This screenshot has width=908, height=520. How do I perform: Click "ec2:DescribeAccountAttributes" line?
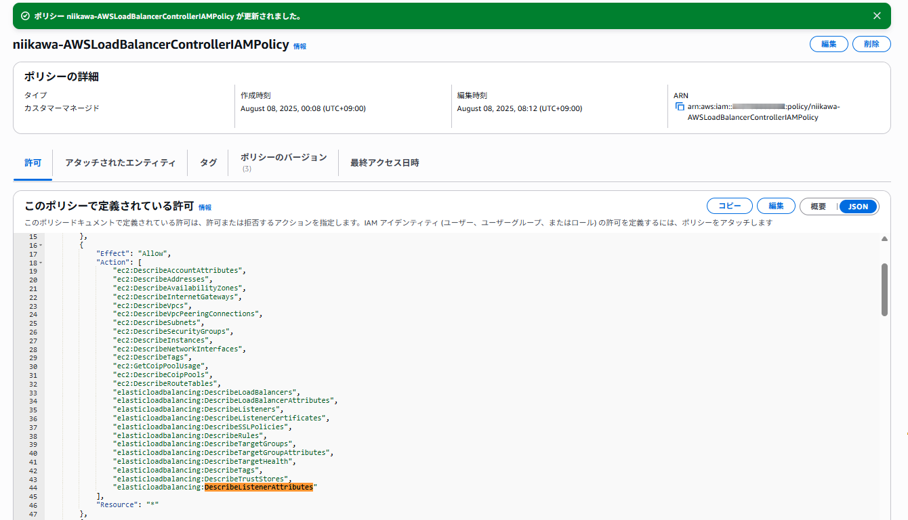pyautogui.click(x=179, y=271)
